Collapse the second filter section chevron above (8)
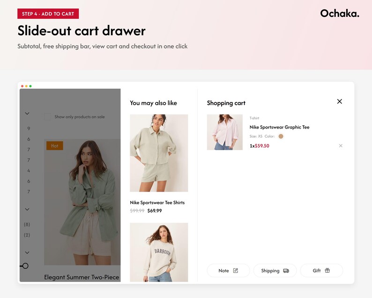Image resolution: width=372 pixels, height=298 pixels. [x=27, y=209]
